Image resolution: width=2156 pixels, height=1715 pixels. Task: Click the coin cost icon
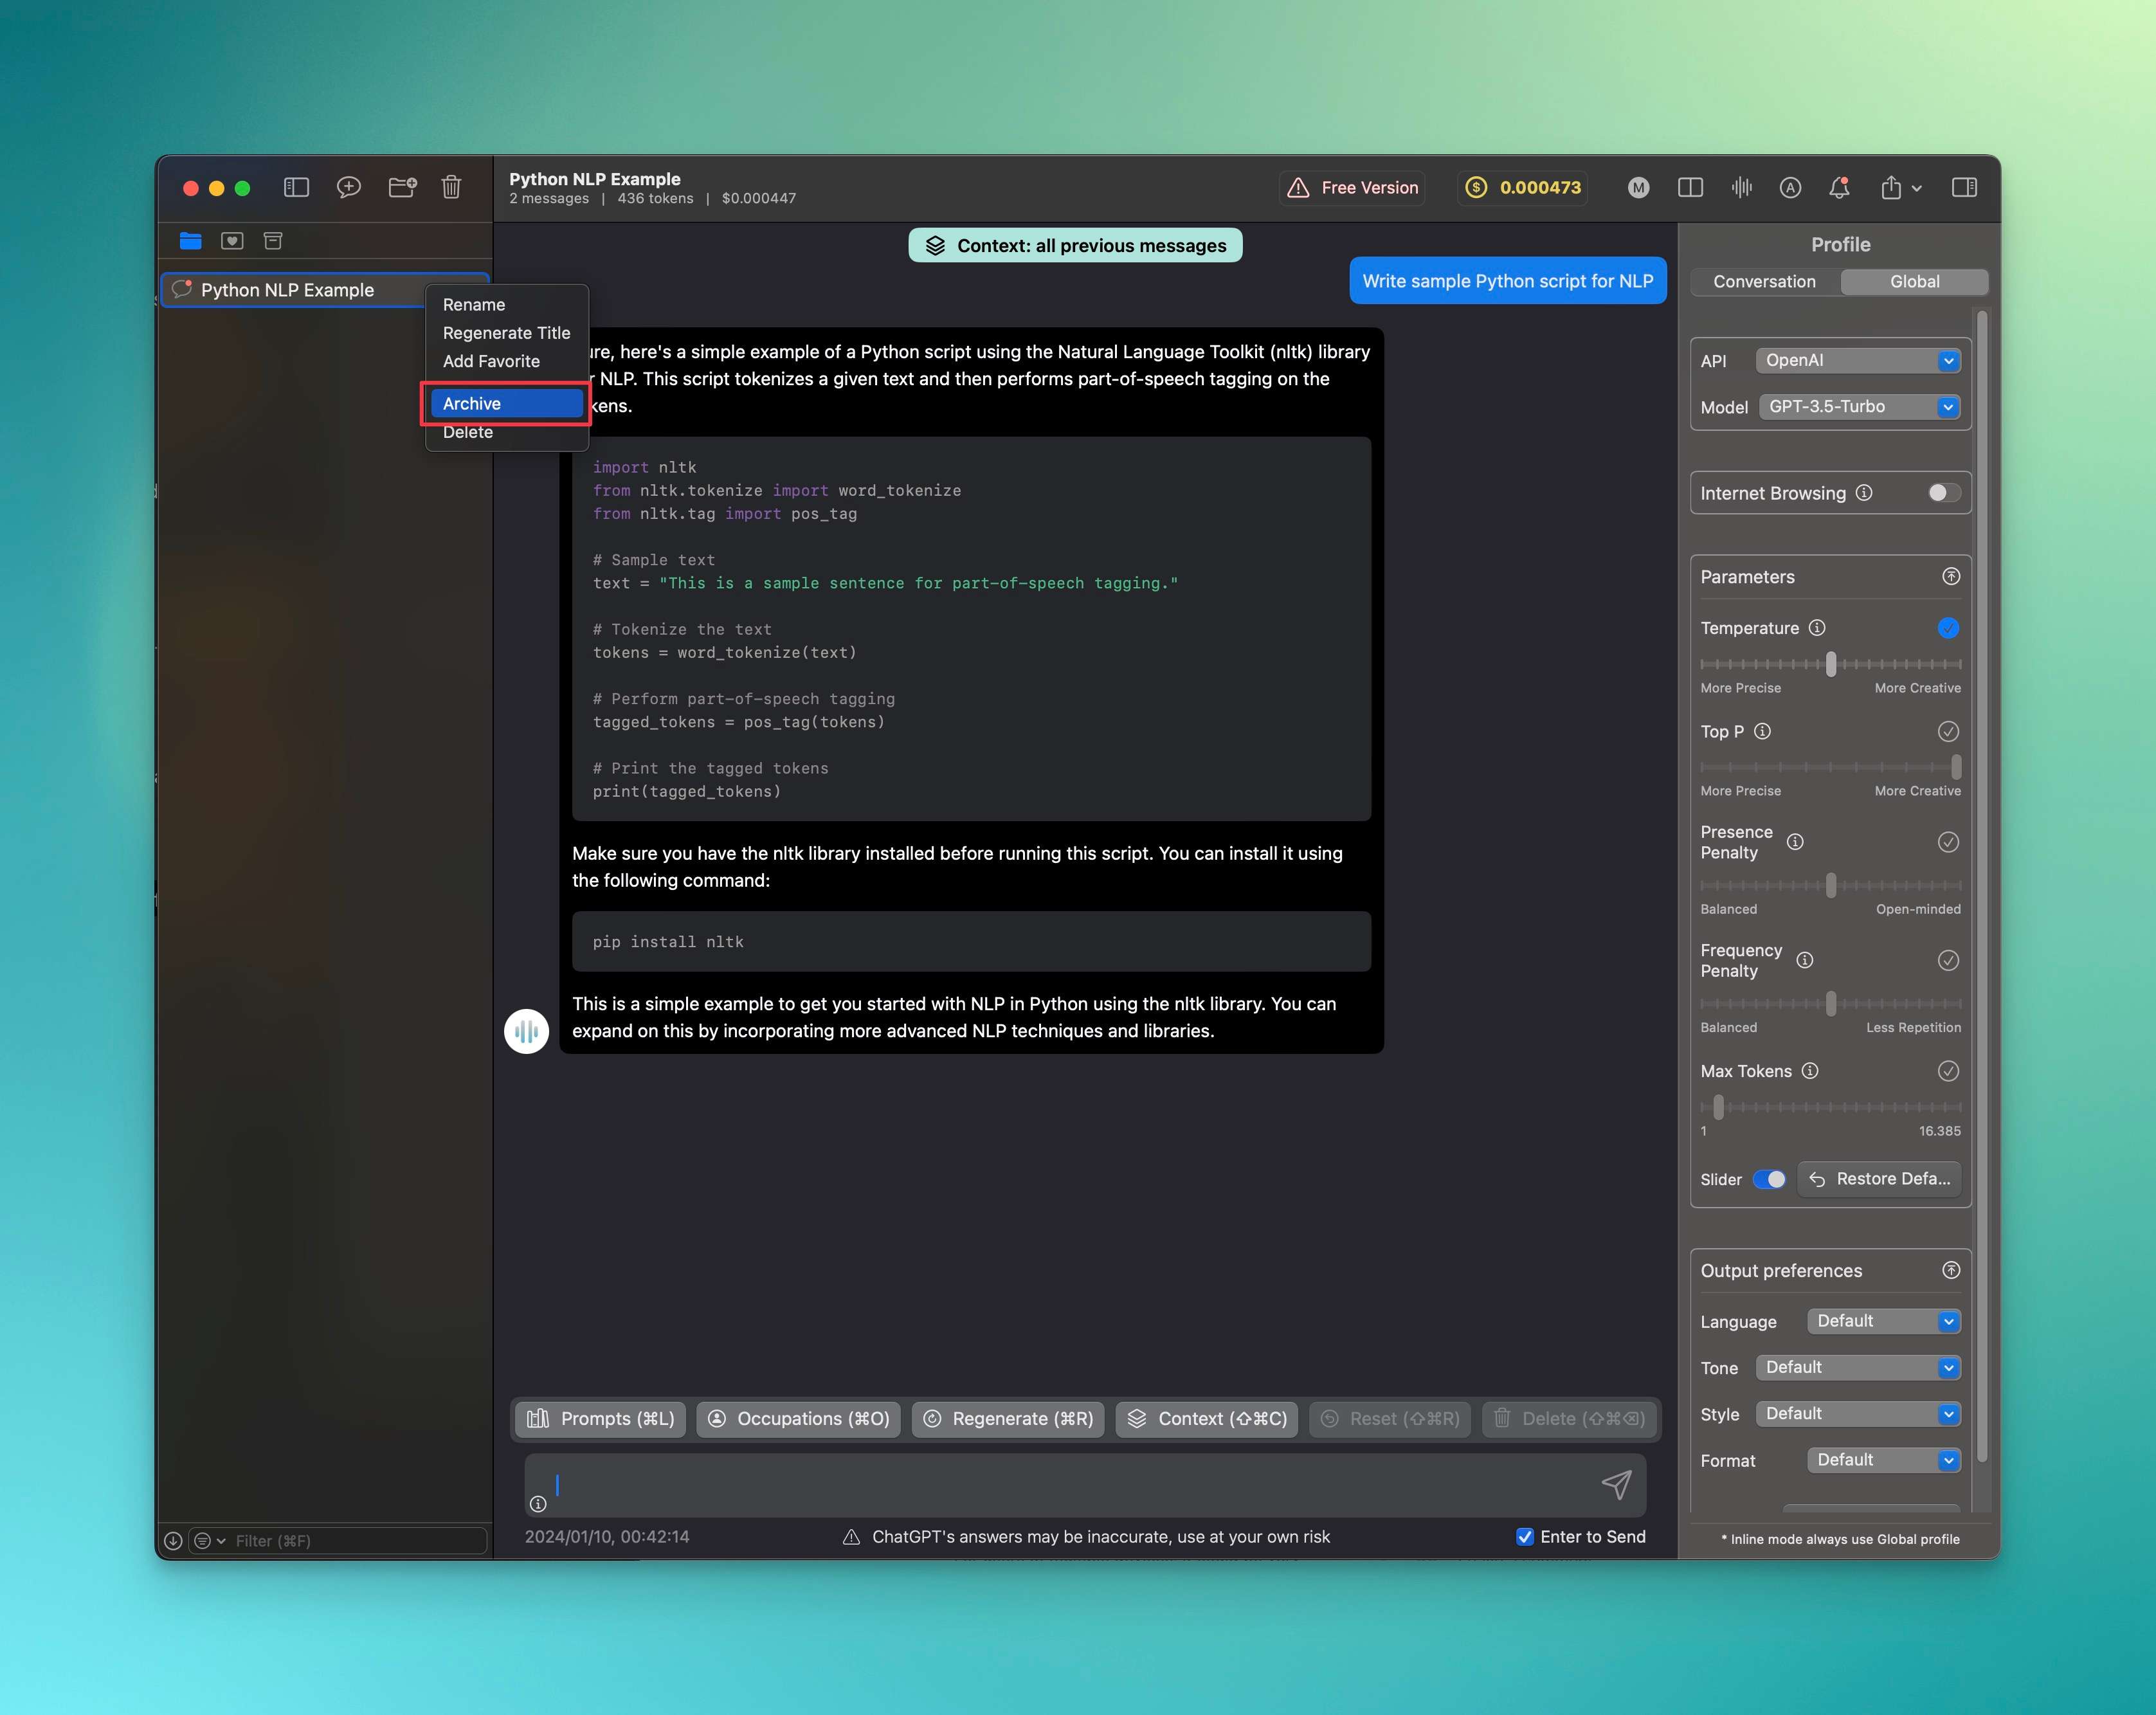click(x=1475, y=187)
